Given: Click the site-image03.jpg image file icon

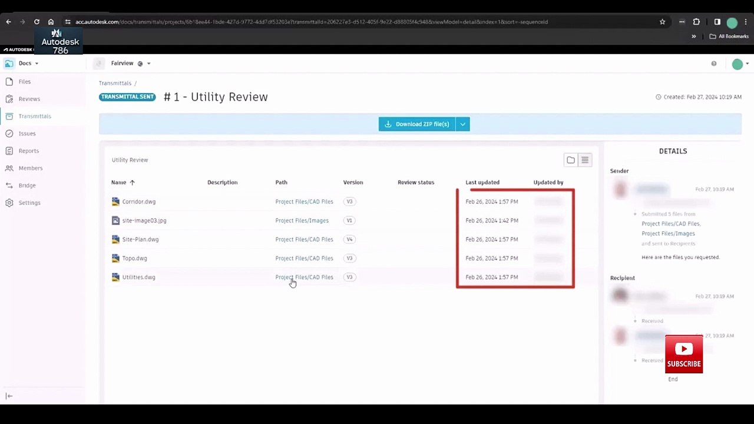Looking at the screenshot, I should (x=115, y=220).
